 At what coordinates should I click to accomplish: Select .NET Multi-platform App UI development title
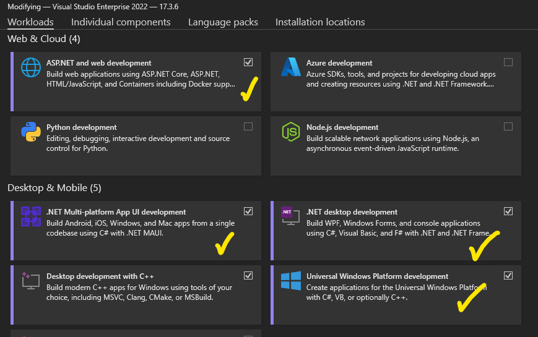tap(116, 212)
